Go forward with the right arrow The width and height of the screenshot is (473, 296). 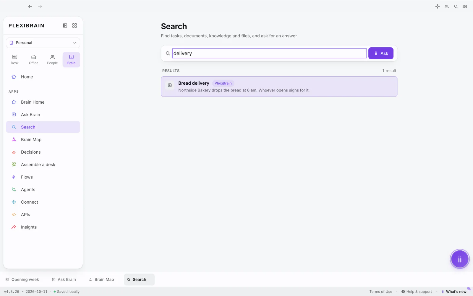pos(40,6)
